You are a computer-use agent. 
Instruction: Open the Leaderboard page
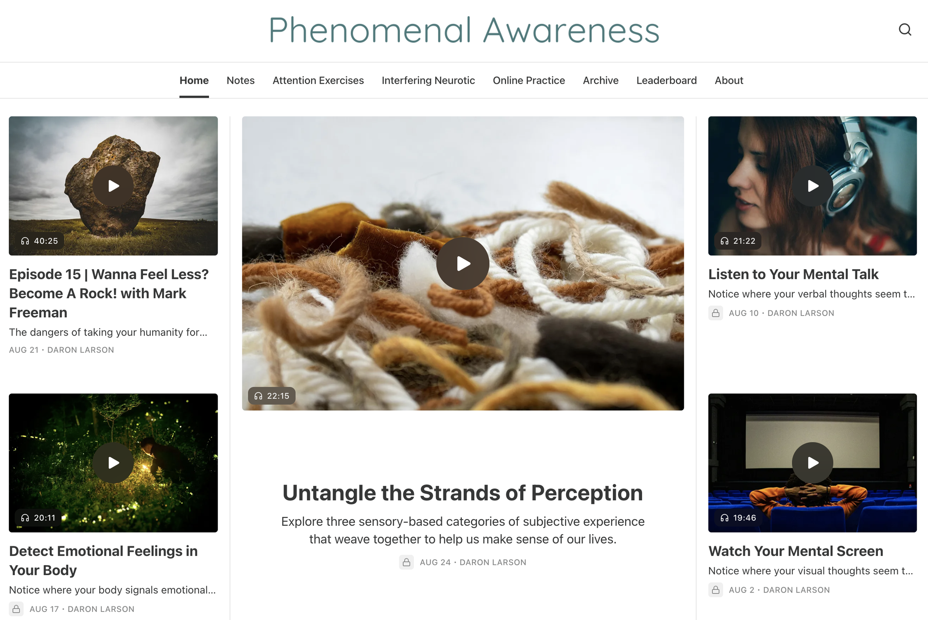[x=666, y=80]
